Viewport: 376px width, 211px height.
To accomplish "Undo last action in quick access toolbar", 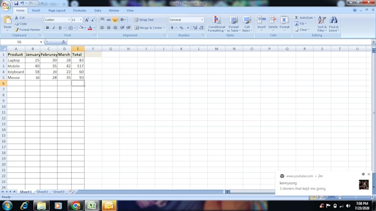I will (x=22, y=3).
